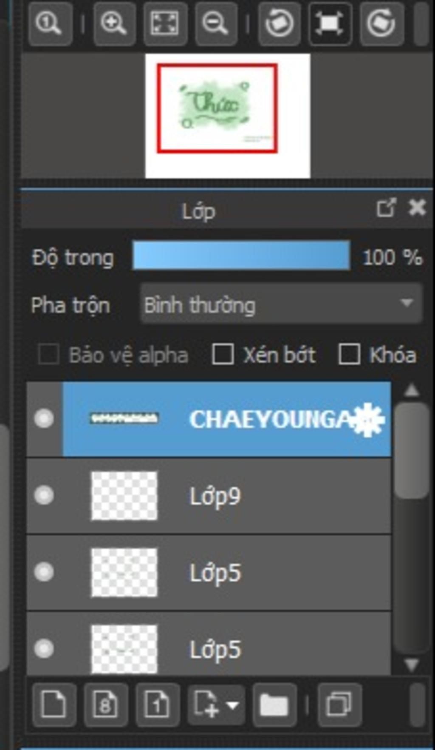Enable the Xén bớt clipping checkbox
Viewport: 435px width, 750px height.
click(x=223, y=354)
